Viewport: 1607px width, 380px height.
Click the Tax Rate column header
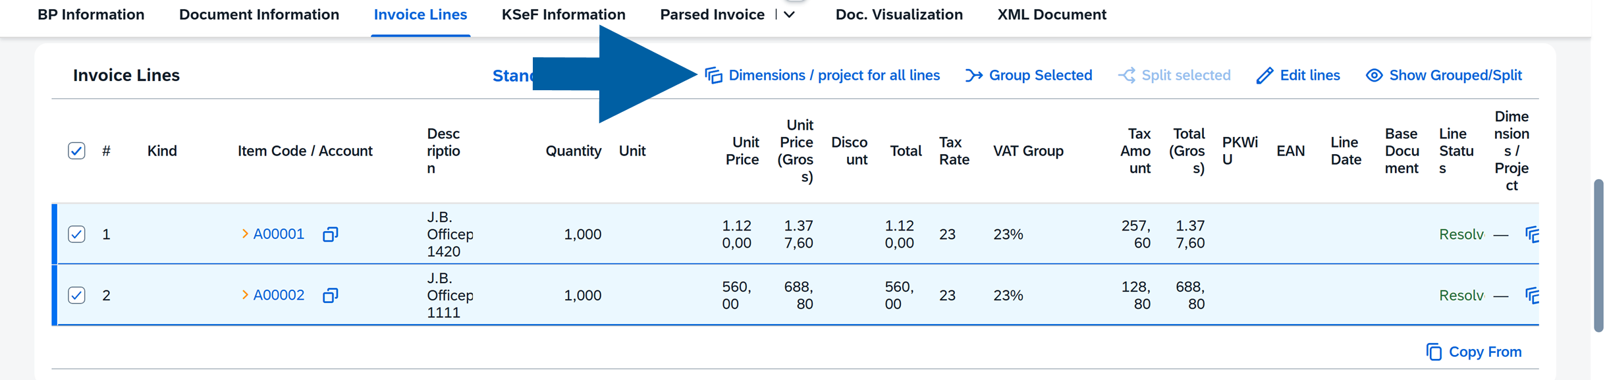(954, 151)
